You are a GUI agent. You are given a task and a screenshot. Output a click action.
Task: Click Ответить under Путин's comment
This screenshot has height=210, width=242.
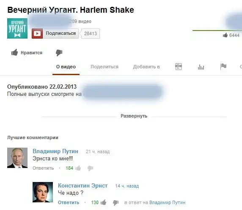coord(43,168)
